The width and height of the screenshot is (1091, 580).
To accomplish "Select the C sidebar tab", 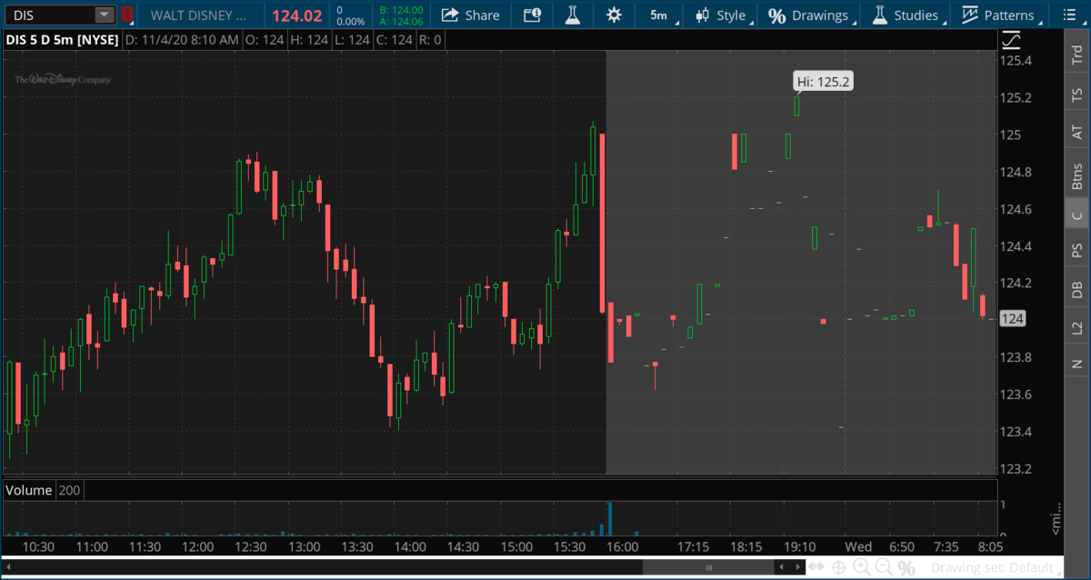I will coord(1077,215).
